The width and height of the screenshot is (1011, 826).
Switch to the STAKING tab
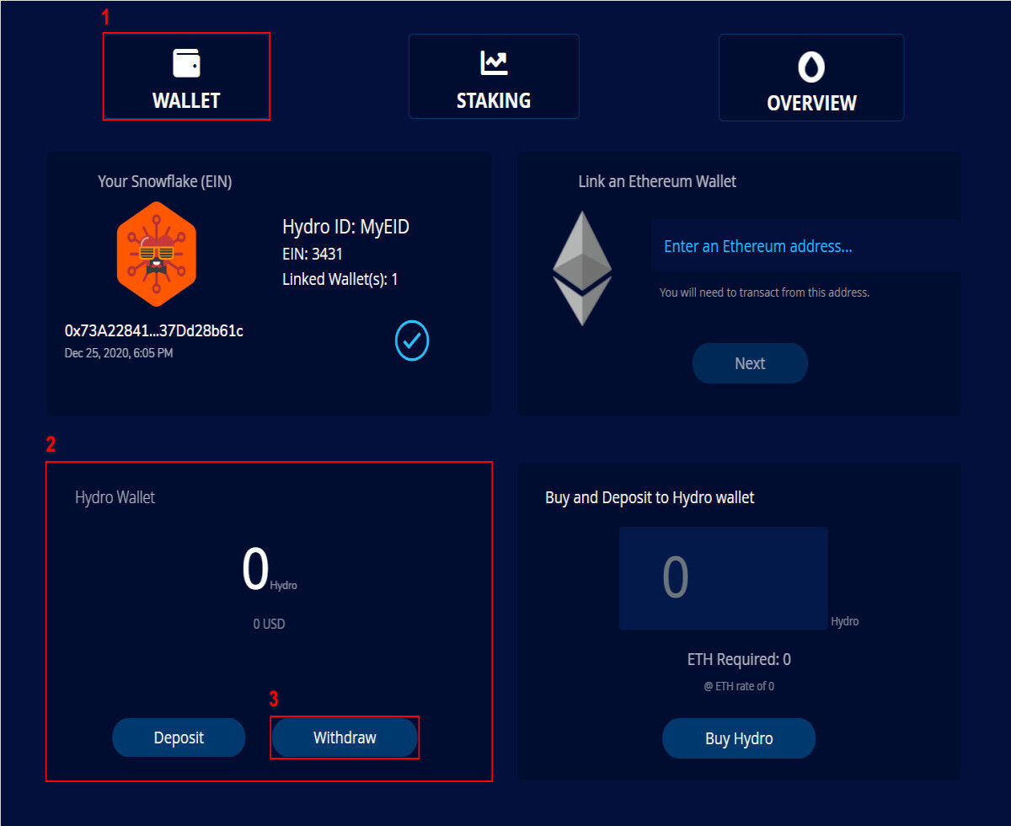[494, 76]
